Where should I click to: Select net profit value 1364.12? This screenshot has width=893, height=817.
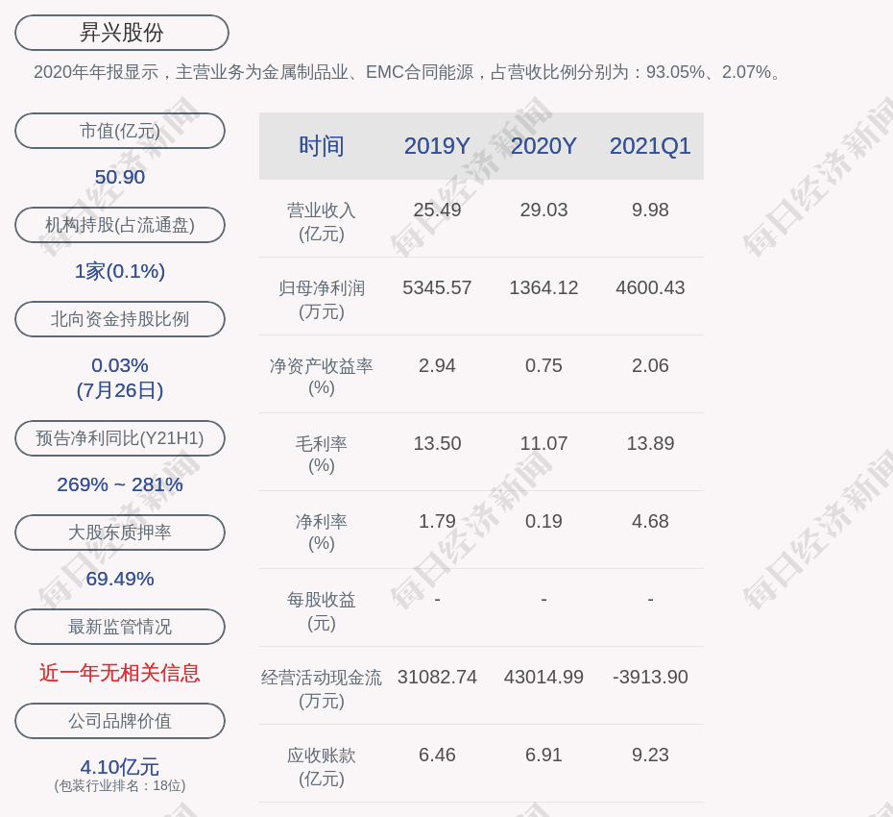pyautogui.click(x=543, y=288)
